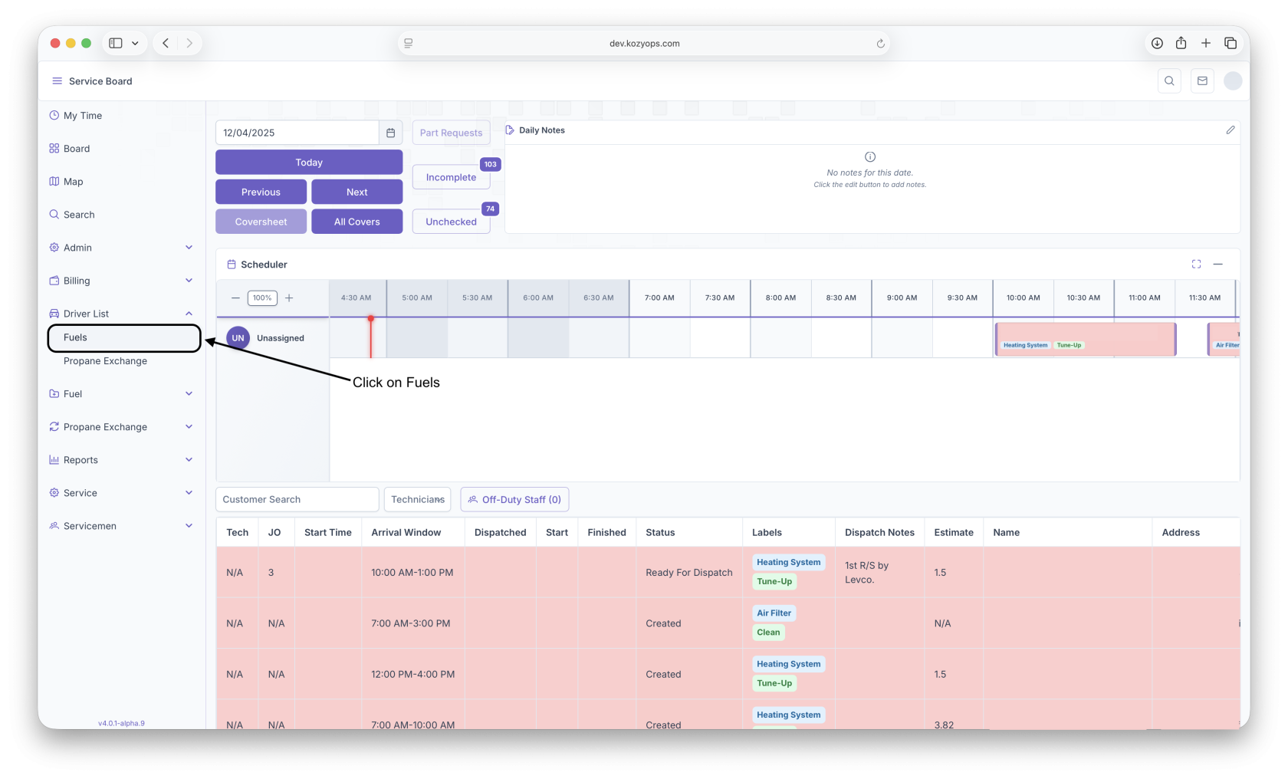
Task: Open the search icon in top header
Action: (1168, 81)
